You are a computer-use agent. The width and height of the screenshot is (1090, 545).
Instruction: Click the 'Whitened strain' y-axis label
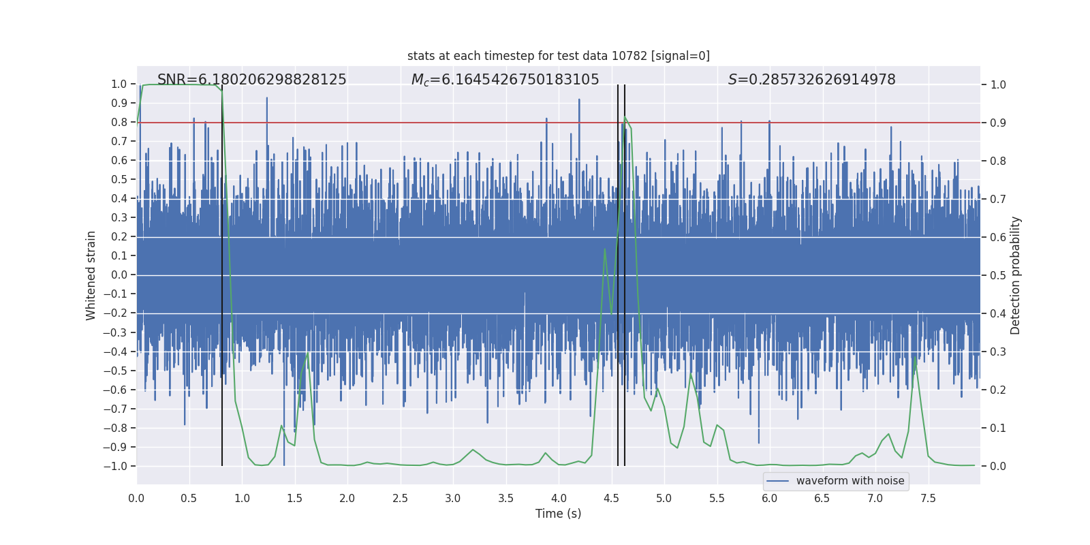click(91, 275)
